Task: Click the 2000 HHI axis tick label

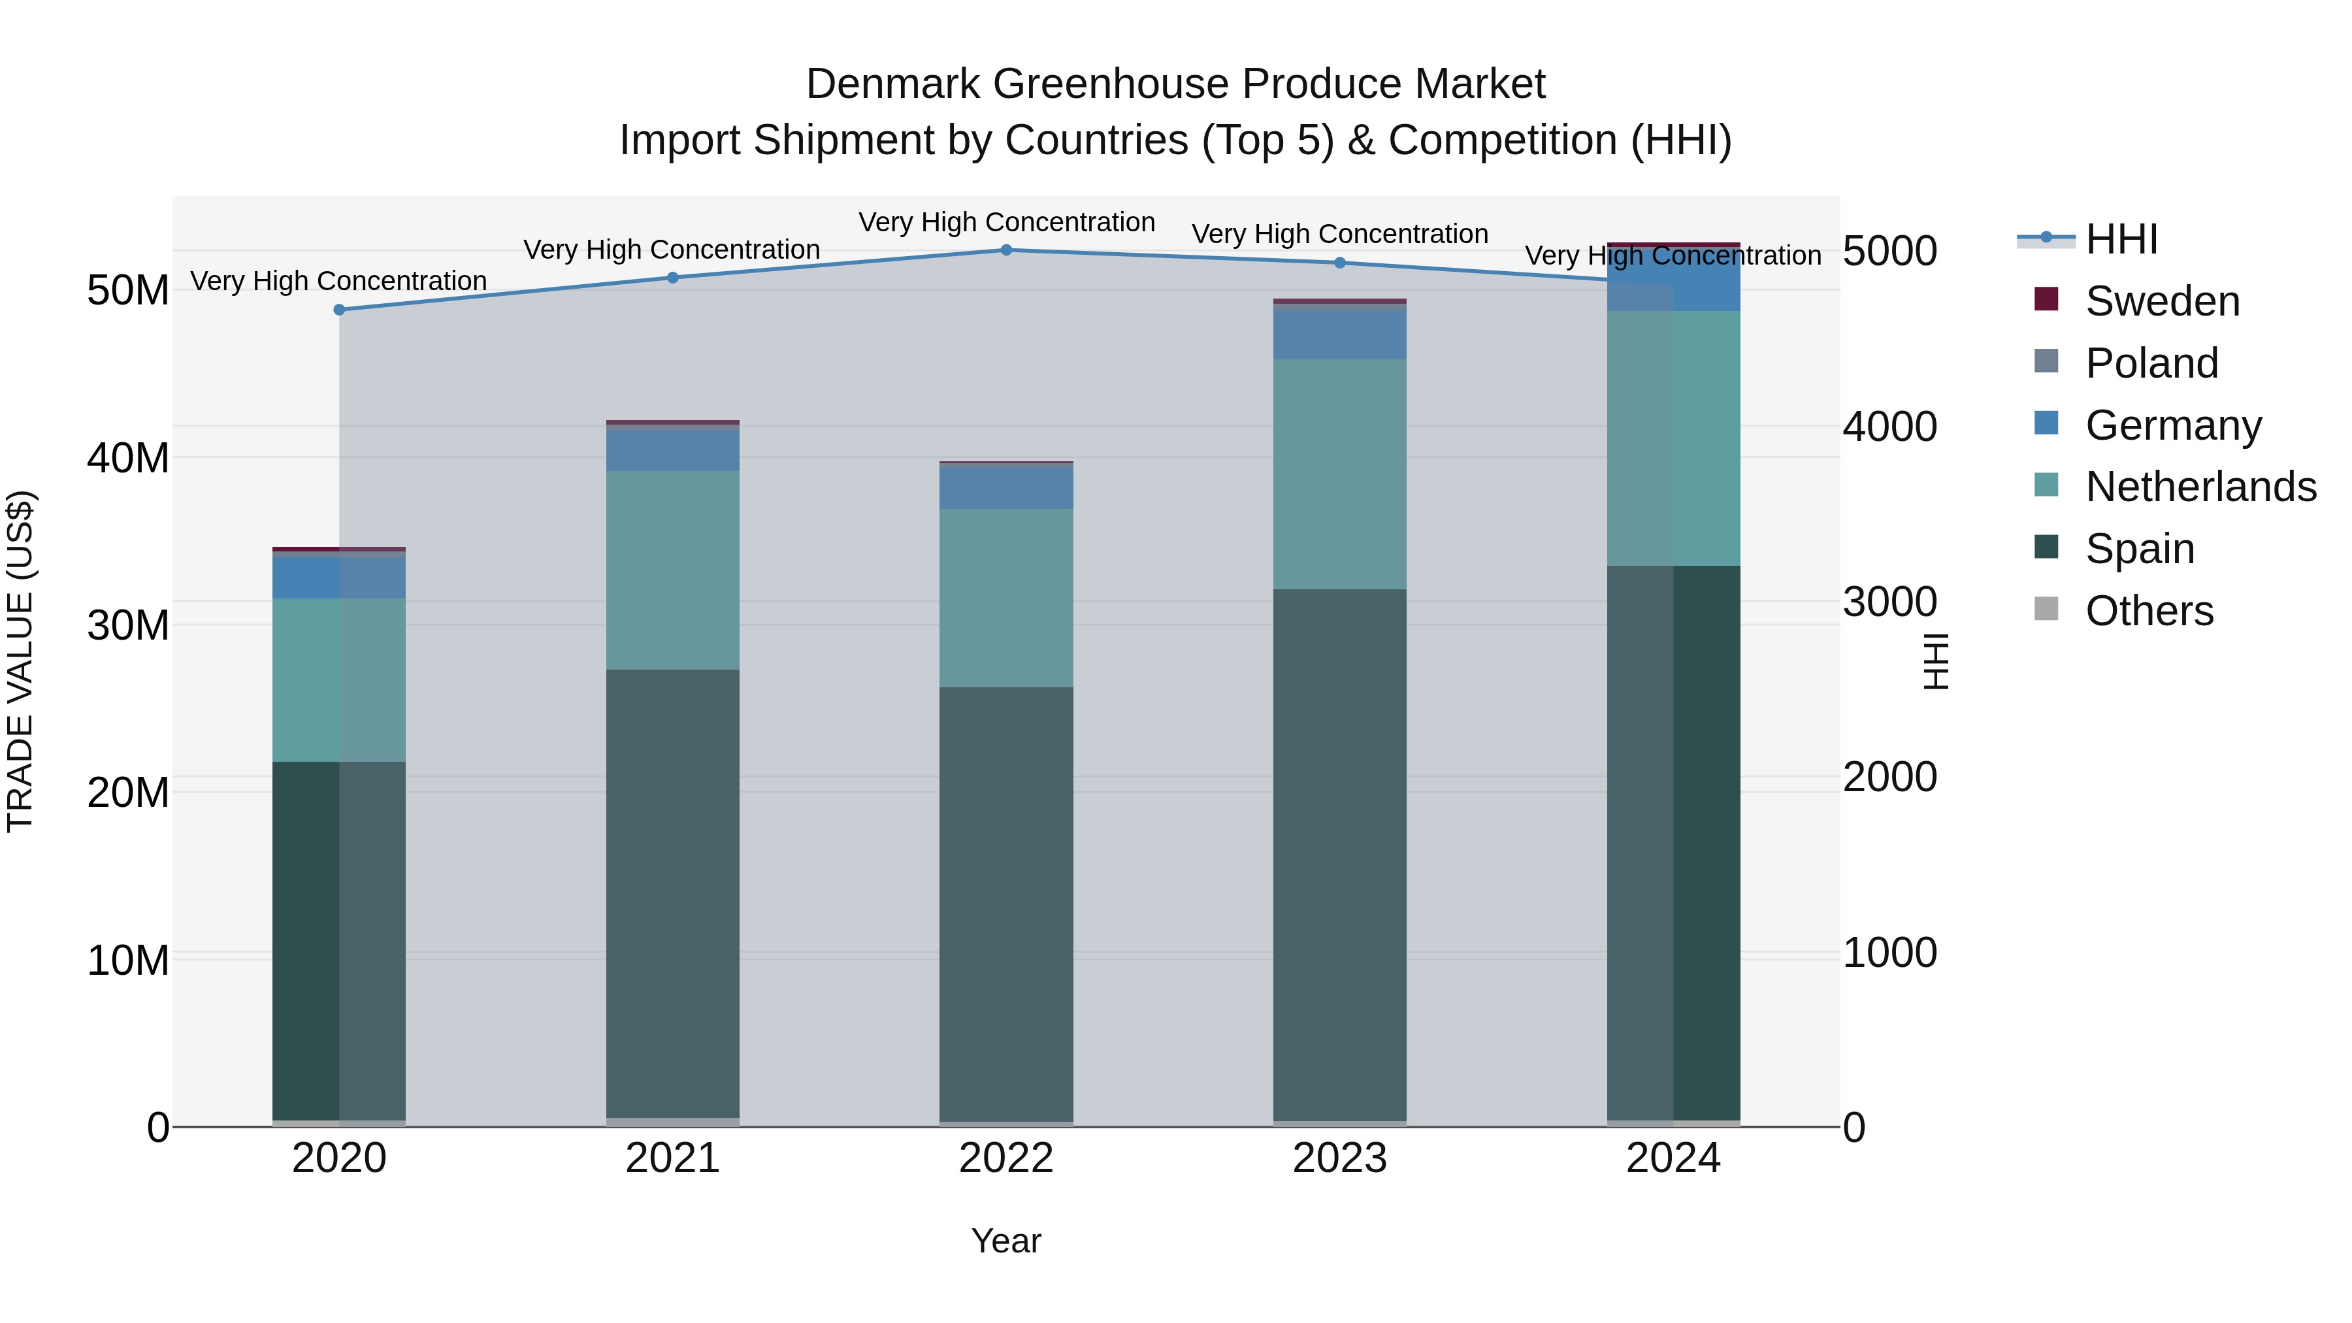Action: tap(1890, 777)
